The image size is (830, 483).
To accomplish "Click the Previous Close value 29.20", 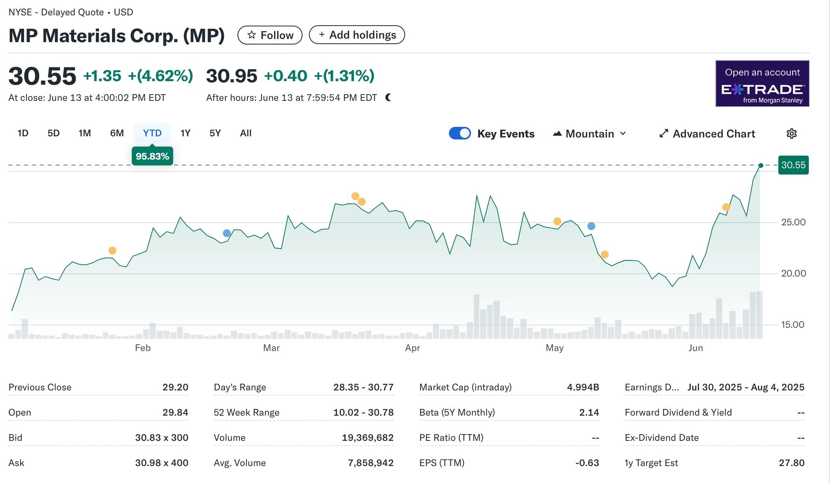I will coord(175,387).
